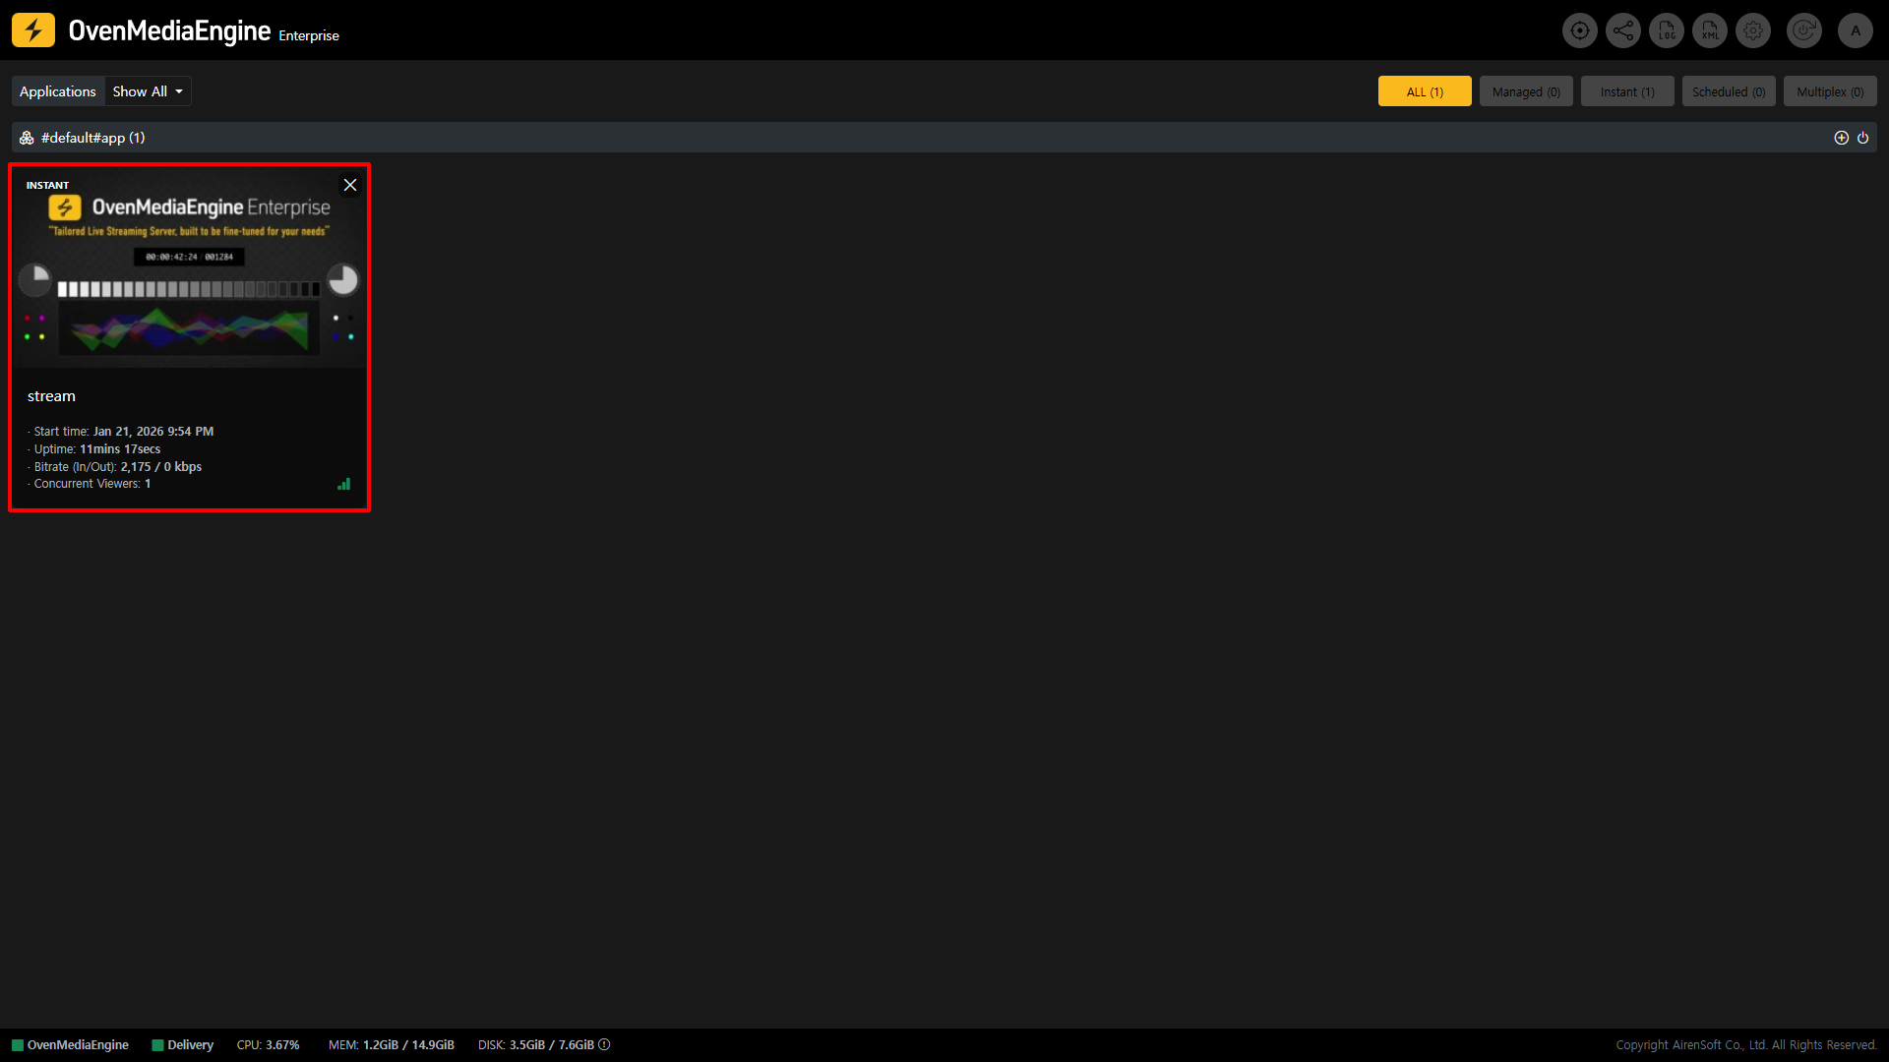The width and height of the screenshot is (1889, 1062).
Task: Click the #default#app power icon
Action: pyautogui.click(x=1862, y=138)
